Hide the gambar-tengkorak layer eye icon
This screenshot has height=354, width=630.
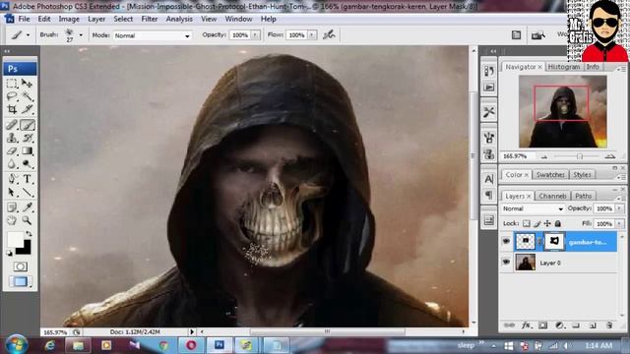point(506,241)
